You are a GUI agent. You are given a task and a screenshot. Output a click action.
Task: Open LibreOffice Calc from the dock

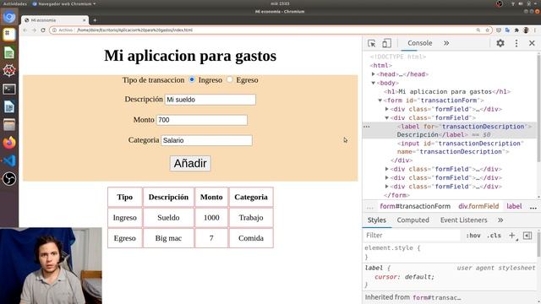9,53
